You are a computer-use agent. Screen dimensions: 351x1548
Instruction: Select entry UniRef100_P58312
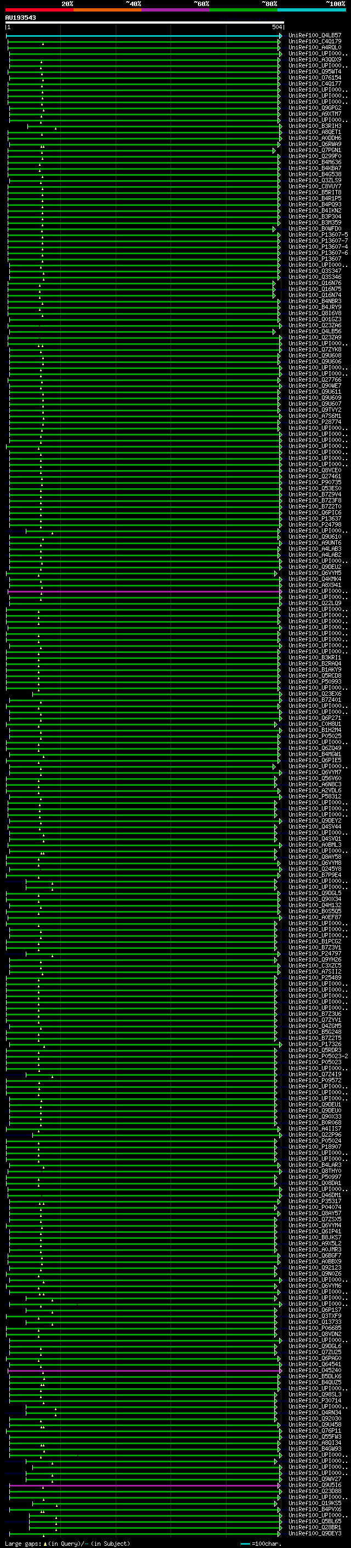315,797
